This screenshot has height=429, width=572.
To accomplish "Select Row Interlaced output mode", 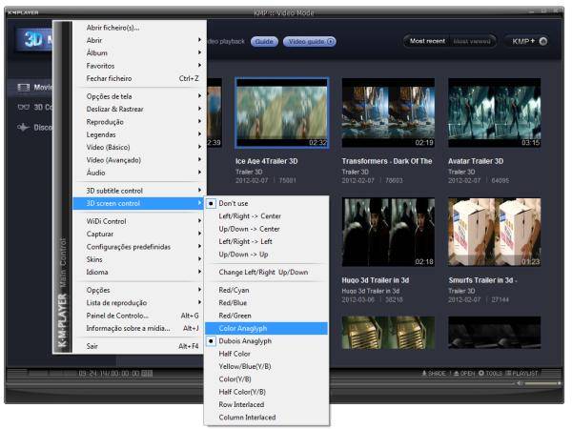I will pos(267,404).
